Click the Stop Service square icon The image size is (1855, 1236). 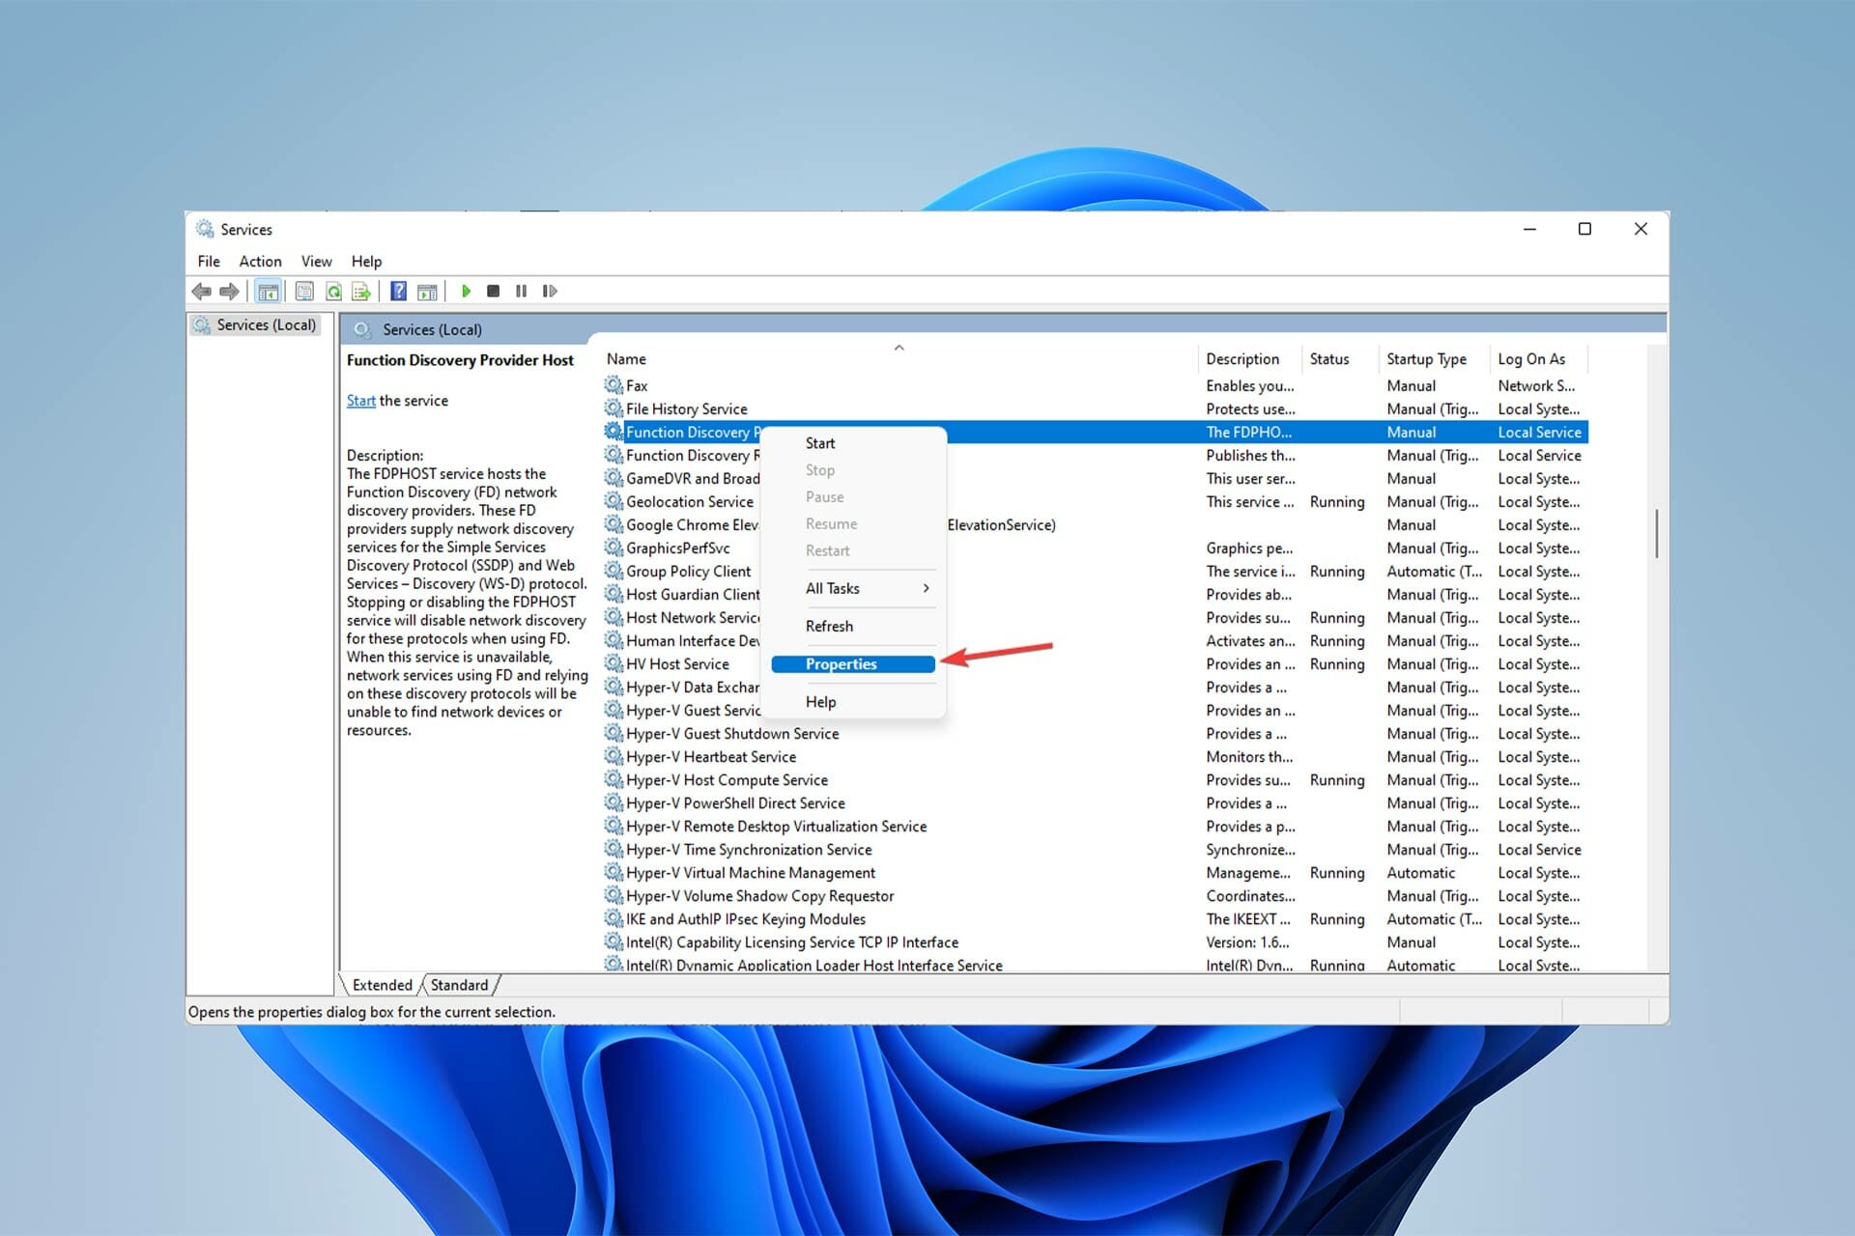[x=493, y=291]
